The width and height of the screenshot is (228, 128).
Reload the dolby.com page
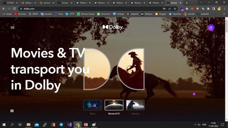click(x=14, y=9)
